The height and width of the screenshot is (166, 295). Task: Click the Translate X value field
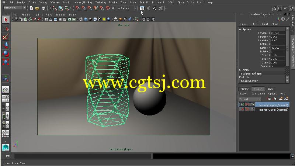pos(278,33)
